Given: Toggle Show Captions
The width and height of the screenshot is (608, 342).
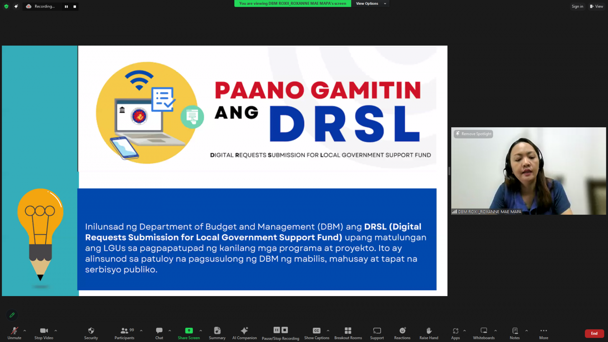Looking at the screenshot, I should 316,333.
